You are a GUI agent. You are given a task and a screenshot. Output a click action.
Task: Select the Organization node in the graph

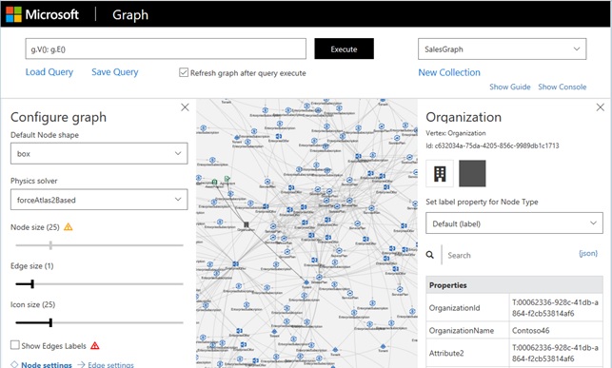click(x=247, y=224)
